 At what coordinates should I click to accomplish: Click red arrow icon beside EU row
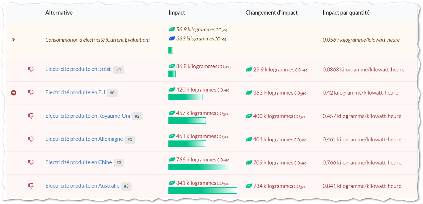(x=13, y=92)
